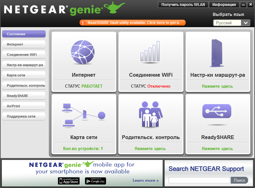The height and width of the screenshot is (188, 255).
Task: Click the Поиск search button
Action: tap(239, 180)
